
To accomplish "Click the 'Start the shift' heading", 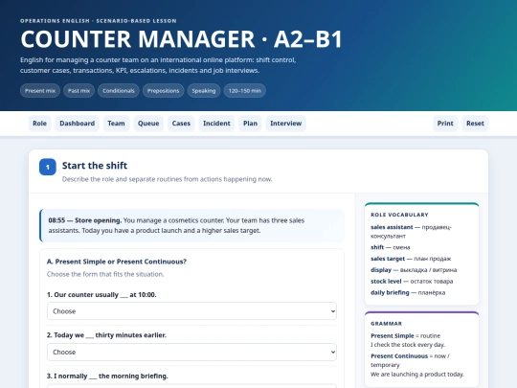I will [95, 166].
